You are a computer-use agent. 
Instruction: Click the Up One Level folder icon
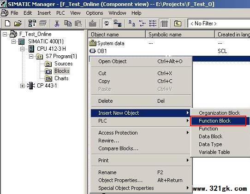point(178,24)
